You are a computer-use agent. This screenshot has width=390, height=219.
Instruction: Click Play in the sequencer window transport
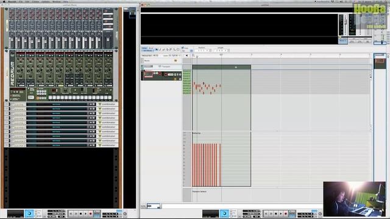(x=280, y=214)
